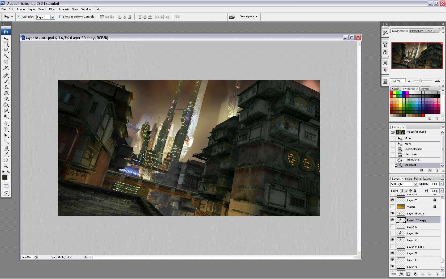Click the foreground color swatch
The image size is (446, 279).
click(x=5, y=177)
